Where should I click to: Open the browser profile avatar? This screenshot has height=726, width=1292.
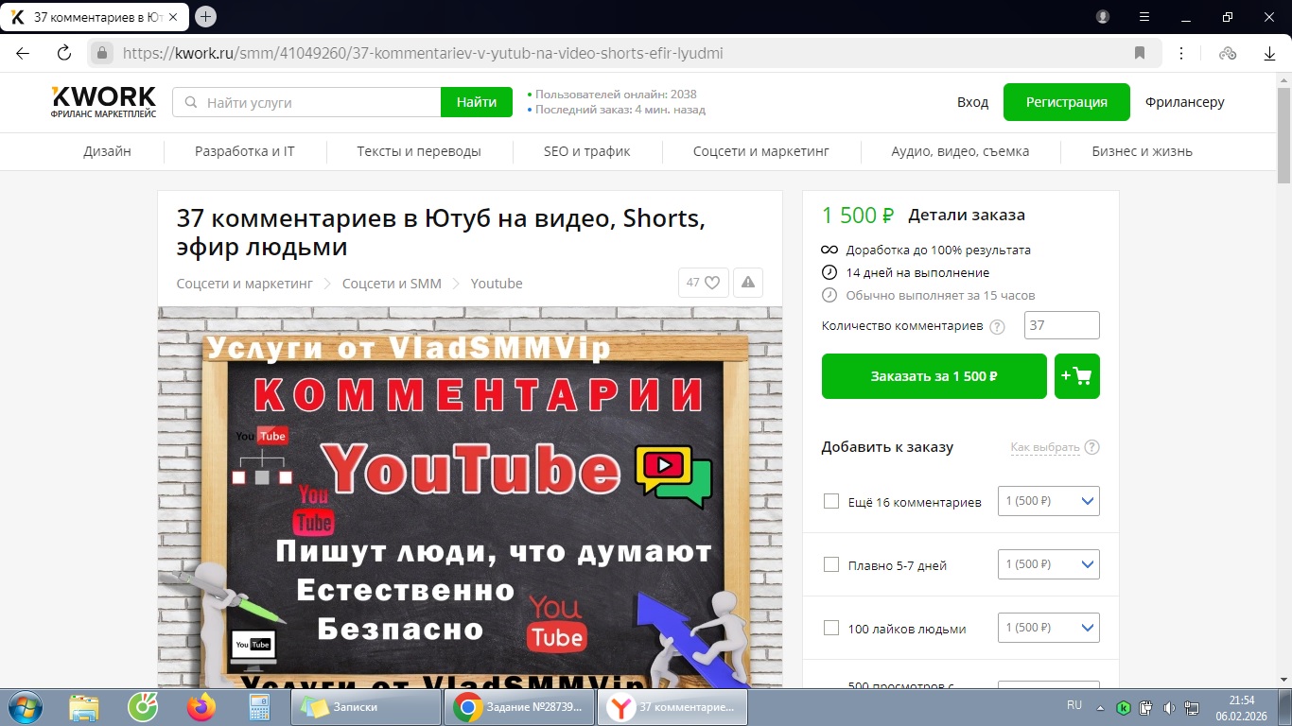click(x=1103, y=17)
